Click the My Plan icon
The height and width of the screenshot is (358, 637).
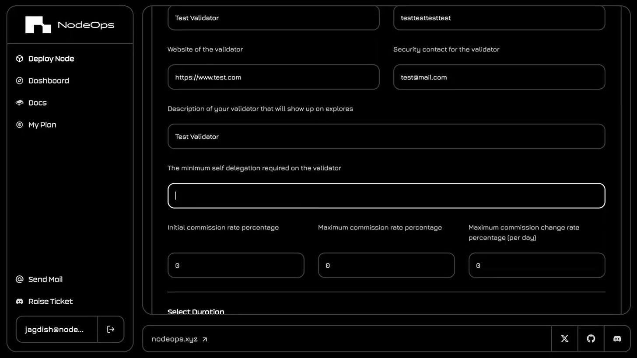(x=20, y=125)
